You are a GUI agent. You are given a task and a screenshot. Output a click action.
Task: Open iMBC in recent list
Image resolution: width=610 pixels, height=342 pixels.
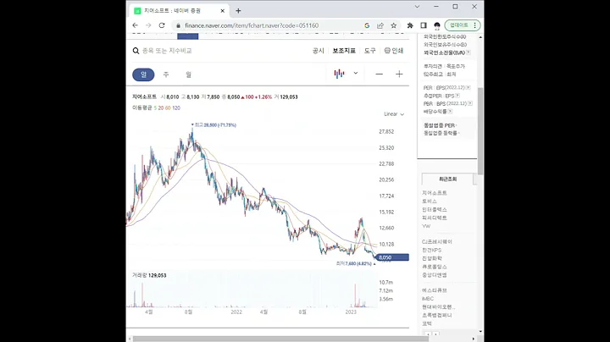(428, 299)
